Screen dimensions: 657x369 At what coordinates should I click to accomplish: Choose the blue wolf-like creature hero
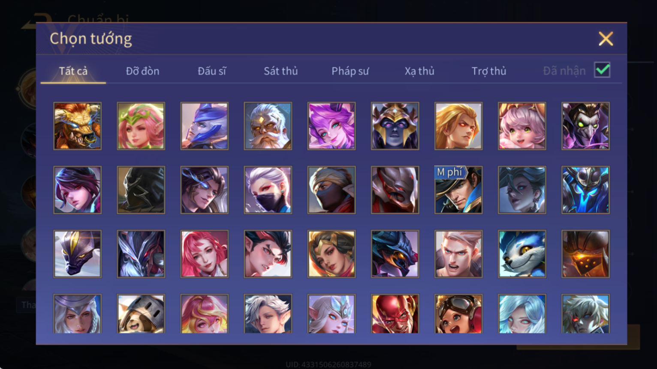click(522, 254)
